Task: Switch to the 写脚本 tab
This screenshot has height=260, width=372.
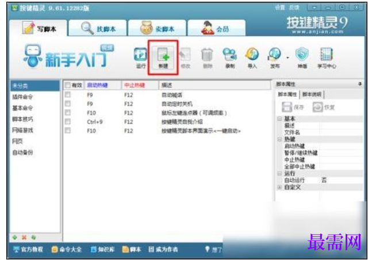Action: (x=39, y=28)
